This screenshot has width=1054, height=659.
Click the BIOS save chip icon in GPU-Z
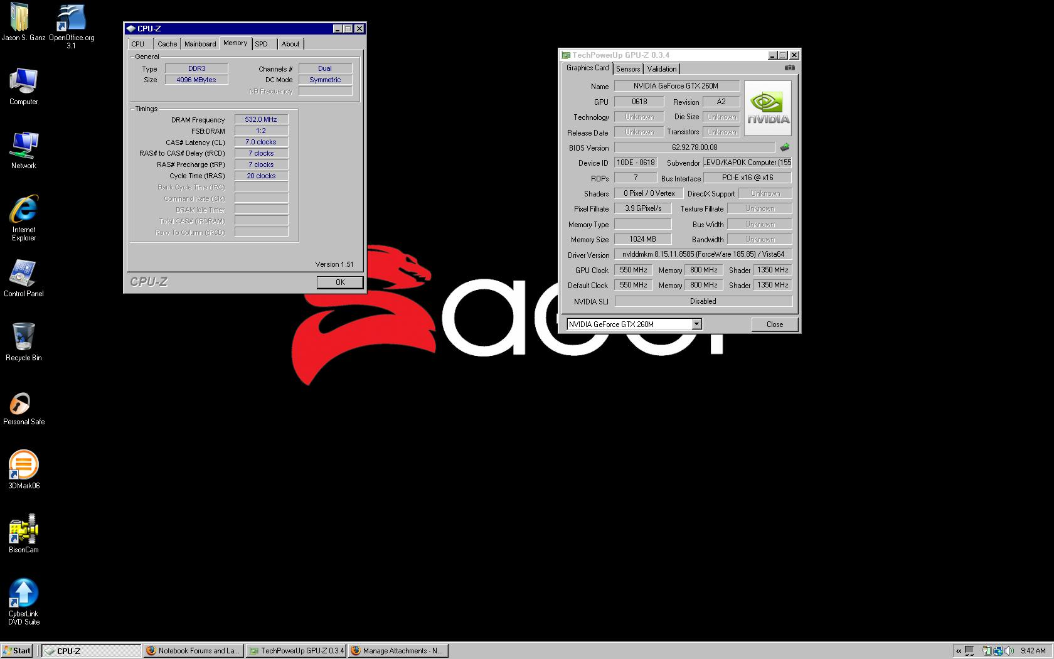click(x=784, y=147)
